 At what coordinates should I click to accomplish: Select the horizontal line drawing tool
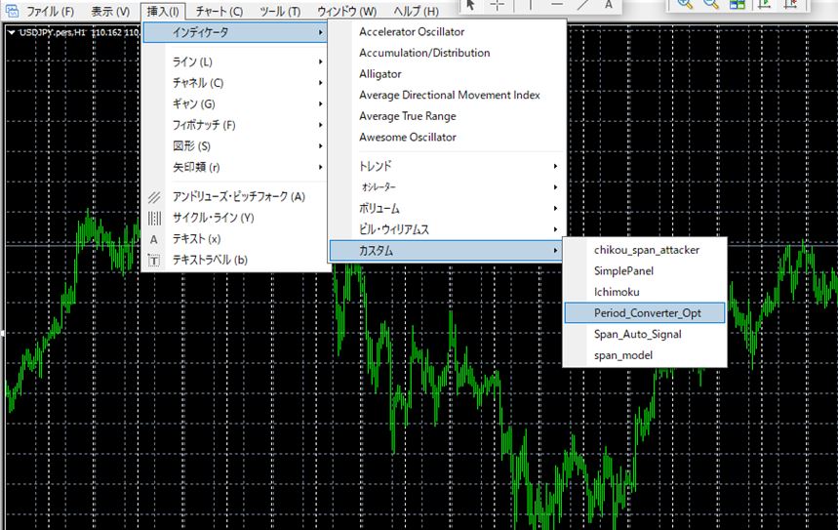[557, 4]
